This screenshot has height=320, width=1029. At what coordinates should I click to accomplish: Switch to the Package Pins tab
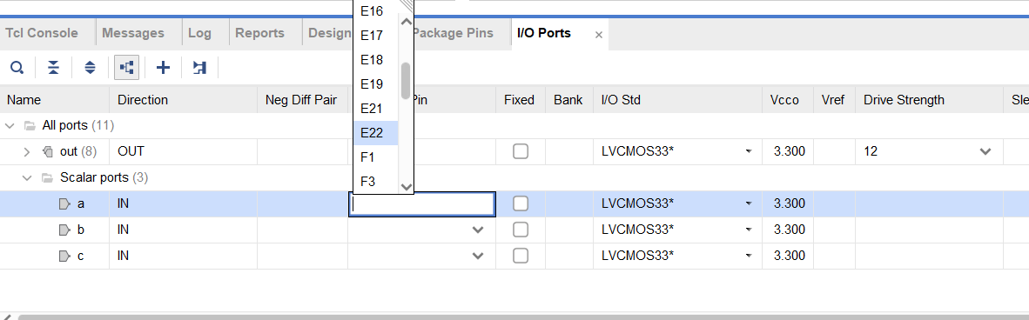pos(452,33)
